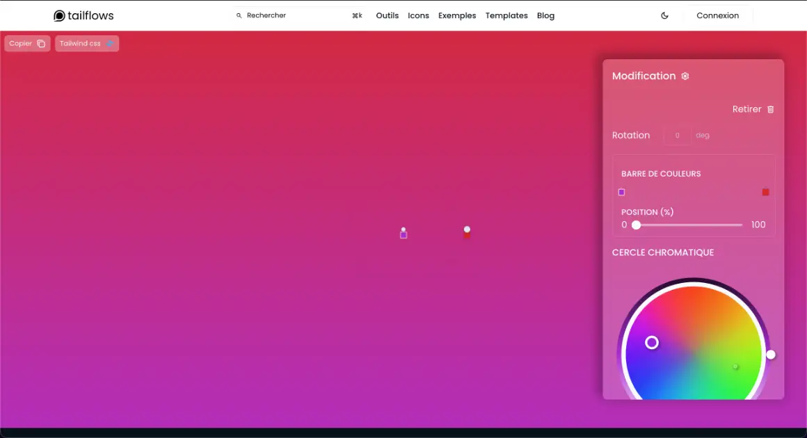
Task: Click the magnifier icon in the search bar
Action: coord(239,15)
